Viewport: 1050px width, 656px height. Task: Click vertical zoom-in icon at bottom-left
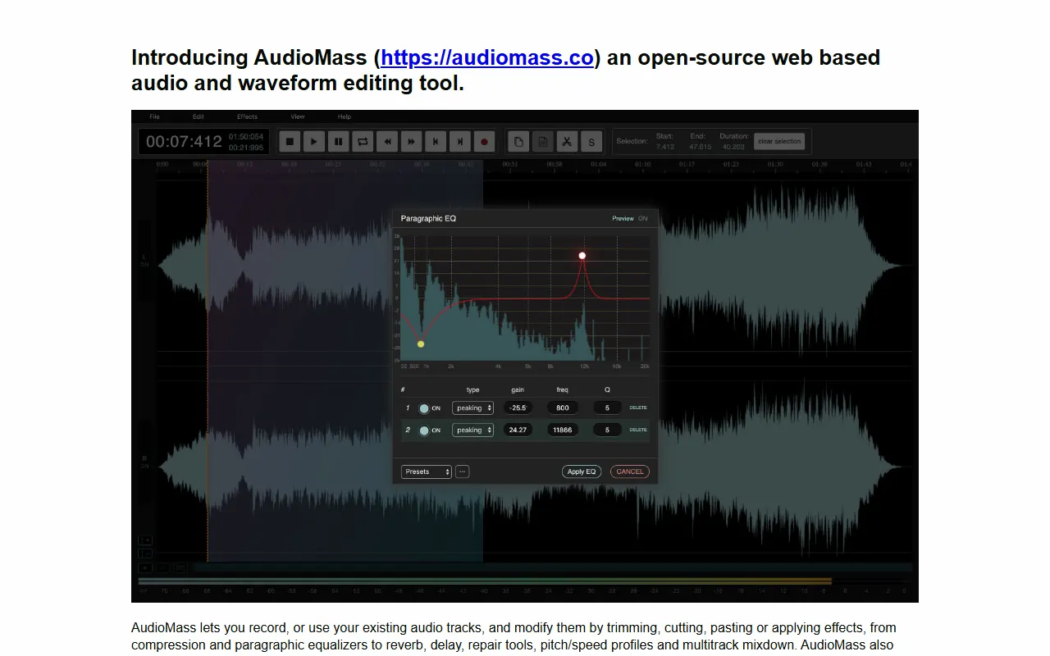[x=145, y=540]
